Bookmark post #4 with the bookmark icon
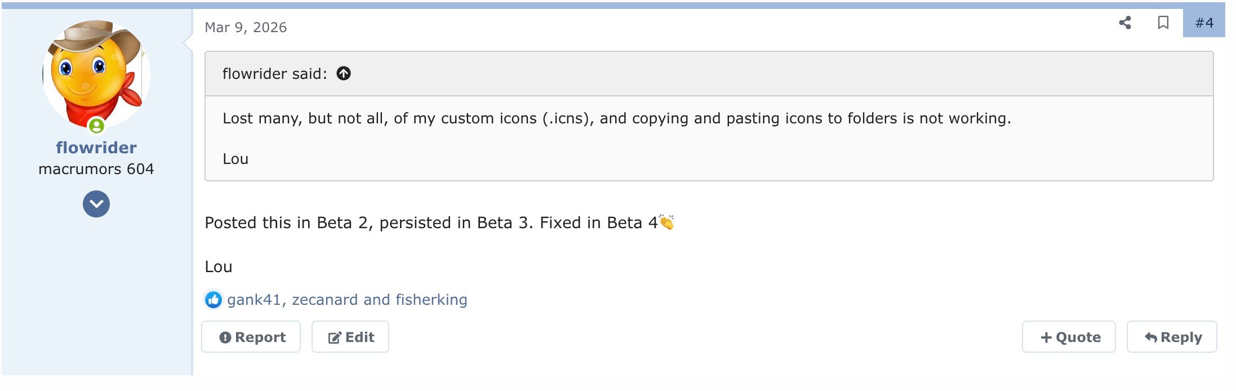The width and height of the screenshot is (1236, 391). tap(1163, 23)
